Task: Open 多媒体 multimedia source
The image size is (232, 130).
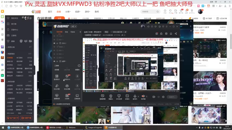Action: [127, 97]
